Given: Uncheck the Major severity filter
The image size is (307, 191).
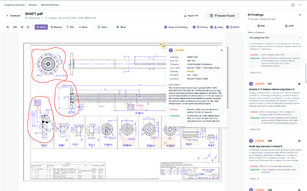Looking at the screenshot, I should click(x=212, y=27).
